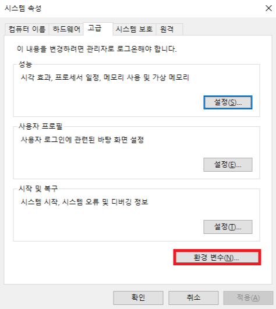Switch to the 컴퓨터 이름 tab
The width and height of the screenshot is (276, 309).
point(27,29)
